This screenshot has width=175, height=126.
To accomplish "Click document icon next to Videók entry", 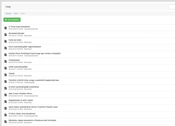I will pyautogui.click(x=6, y=75).
